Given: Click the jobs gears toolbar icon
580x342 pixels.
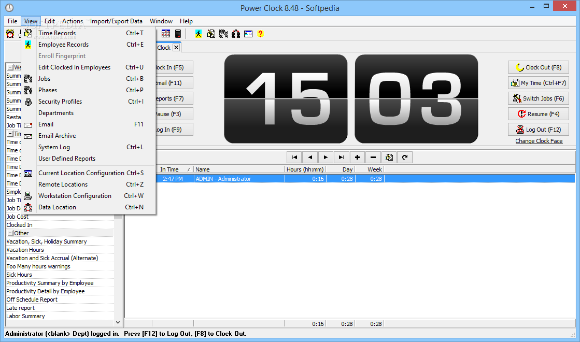Looking at the screenshot, I should point(223,34).
